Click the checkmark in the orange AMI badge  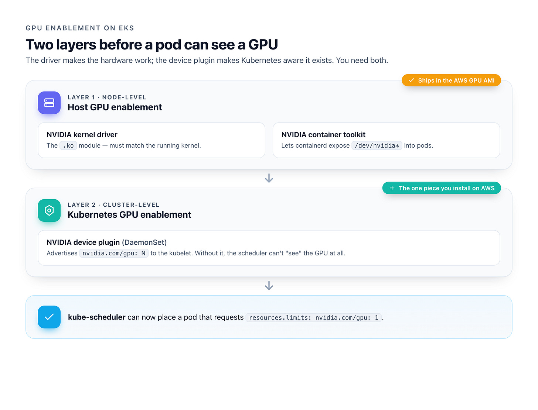pyautogui.click(x=411, y=80)
